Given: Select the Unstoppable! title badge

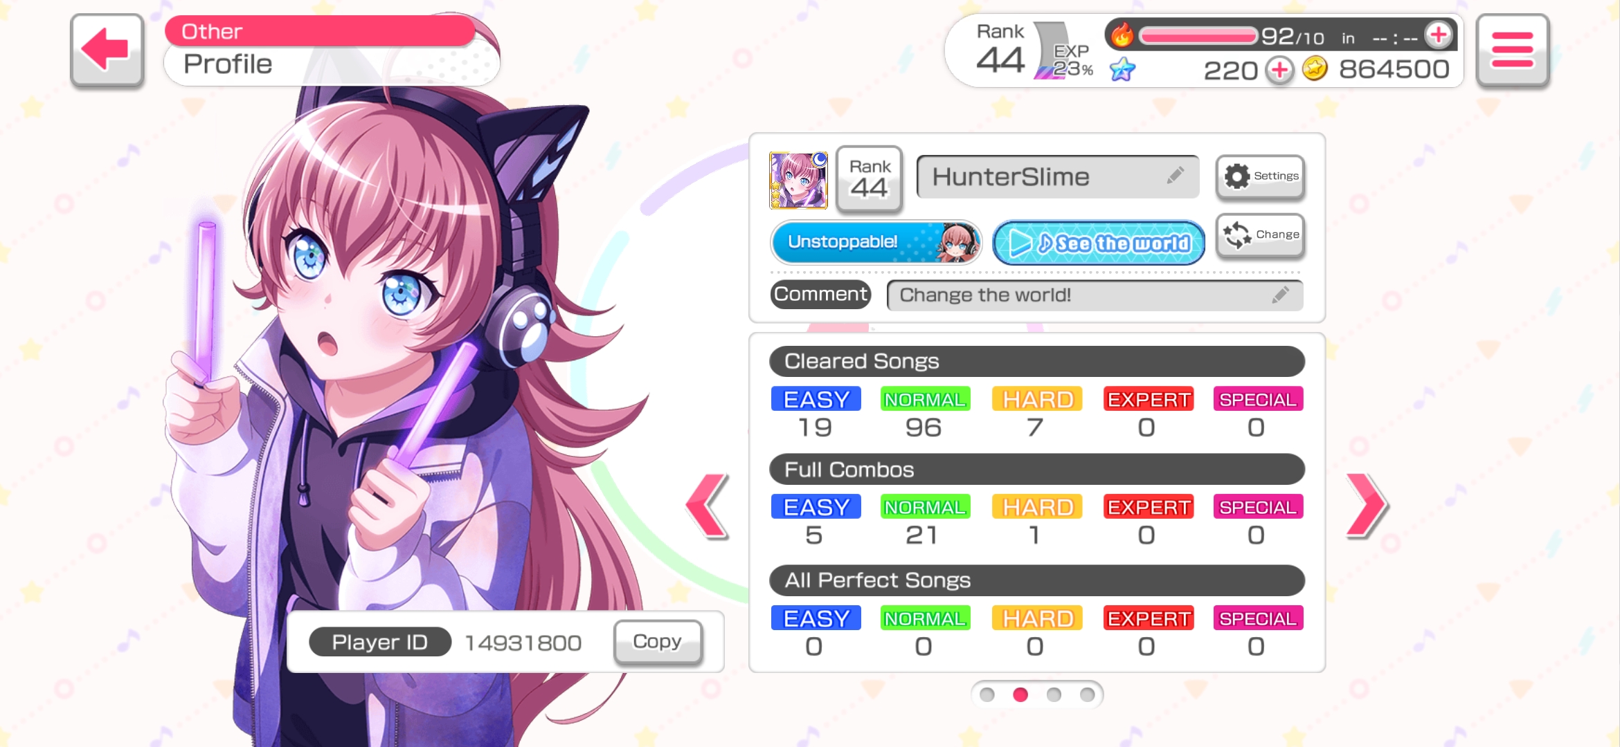Looking at the screenshot, I should 876,242.
